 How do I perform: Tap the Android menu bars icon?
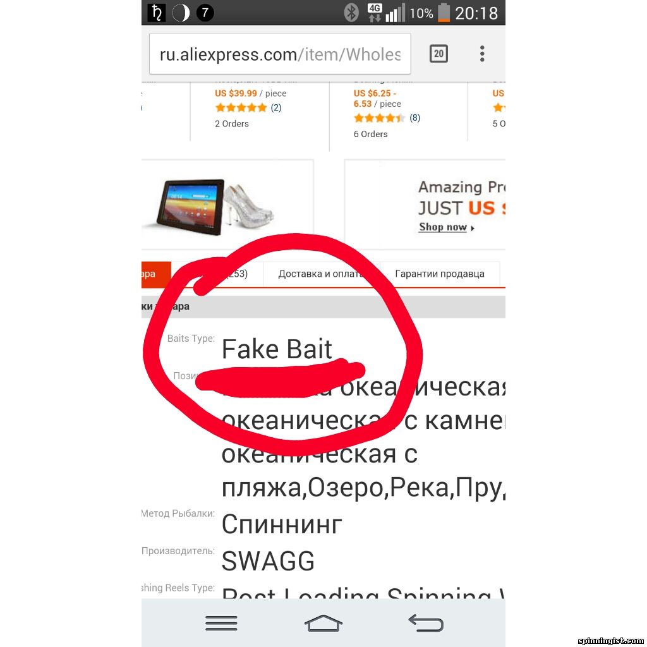(x=221, y=623)
